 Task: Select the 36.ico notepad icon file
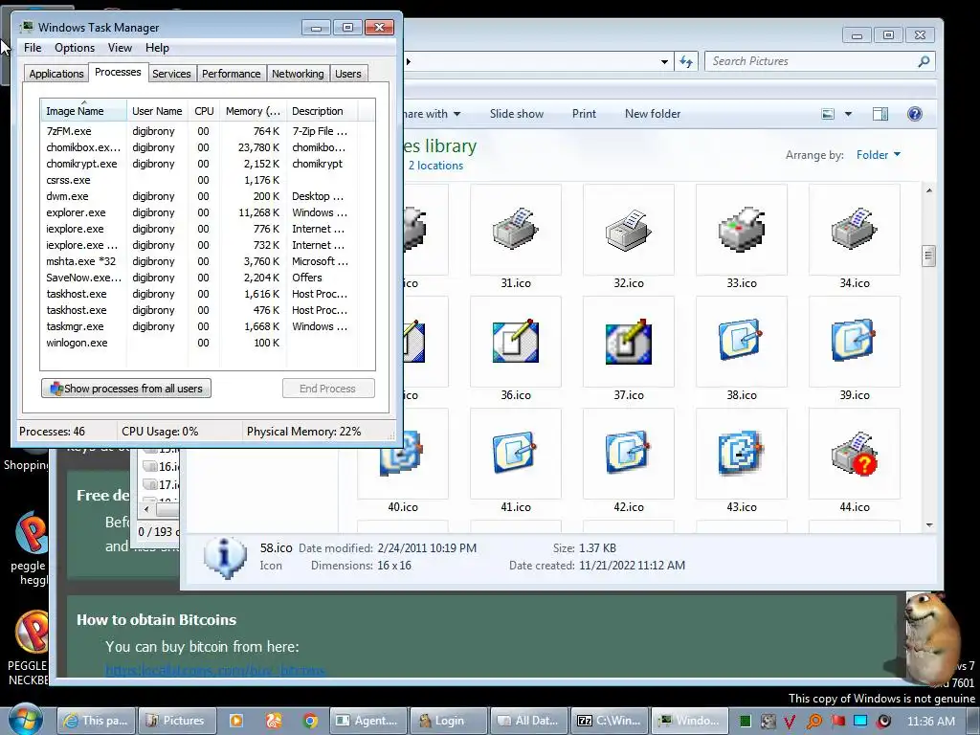516,342
